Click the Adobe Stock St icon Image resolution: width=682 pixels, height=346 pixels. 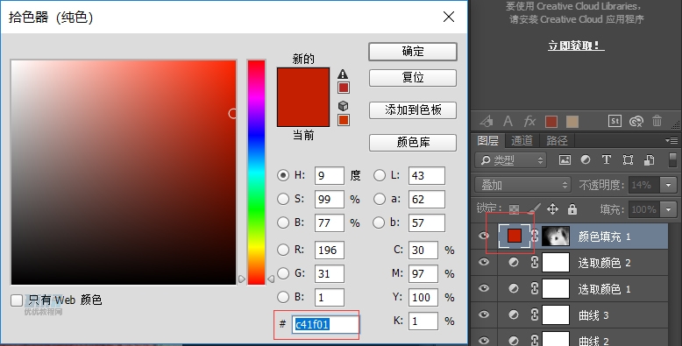pyautogui.click(x=615, y=121)
